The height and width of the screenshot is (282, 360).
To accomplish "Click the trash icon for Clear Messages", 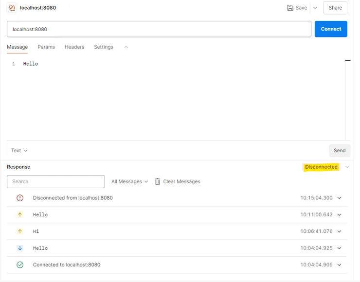I will 158,181.
